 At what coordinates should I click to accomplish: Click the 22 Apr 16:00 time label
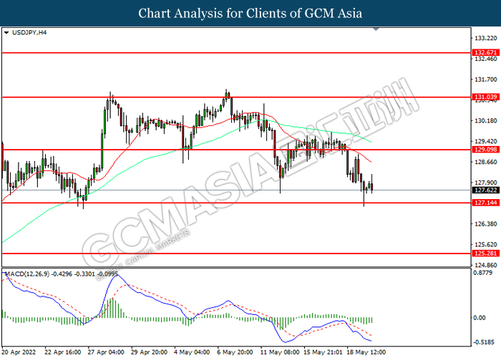click(63, 352)
